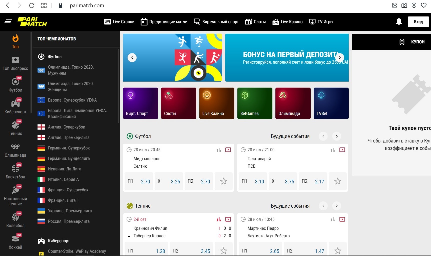Open Баскетбол in the sidebar
This screenshot has width=431, height=256.
tap(16, 172)
